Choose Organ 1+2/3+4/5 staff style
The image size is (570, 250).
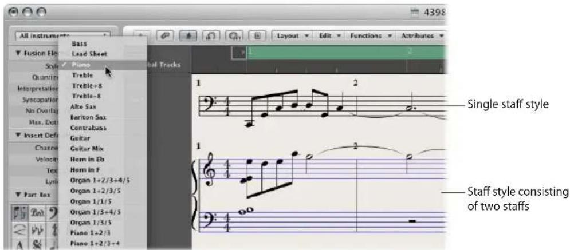pos(102,180)
